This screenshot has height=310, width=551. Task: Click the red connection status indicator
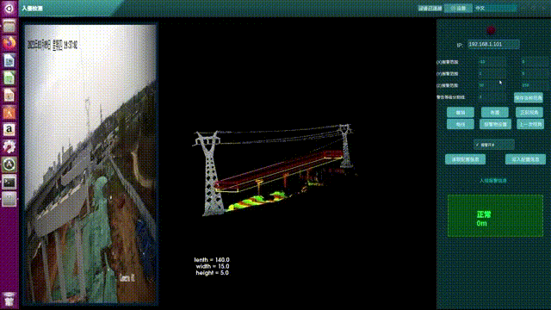click(491, 30)
